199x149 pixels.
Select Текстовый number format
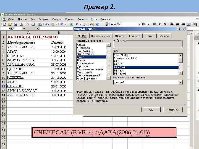click(x=91, y=72)
